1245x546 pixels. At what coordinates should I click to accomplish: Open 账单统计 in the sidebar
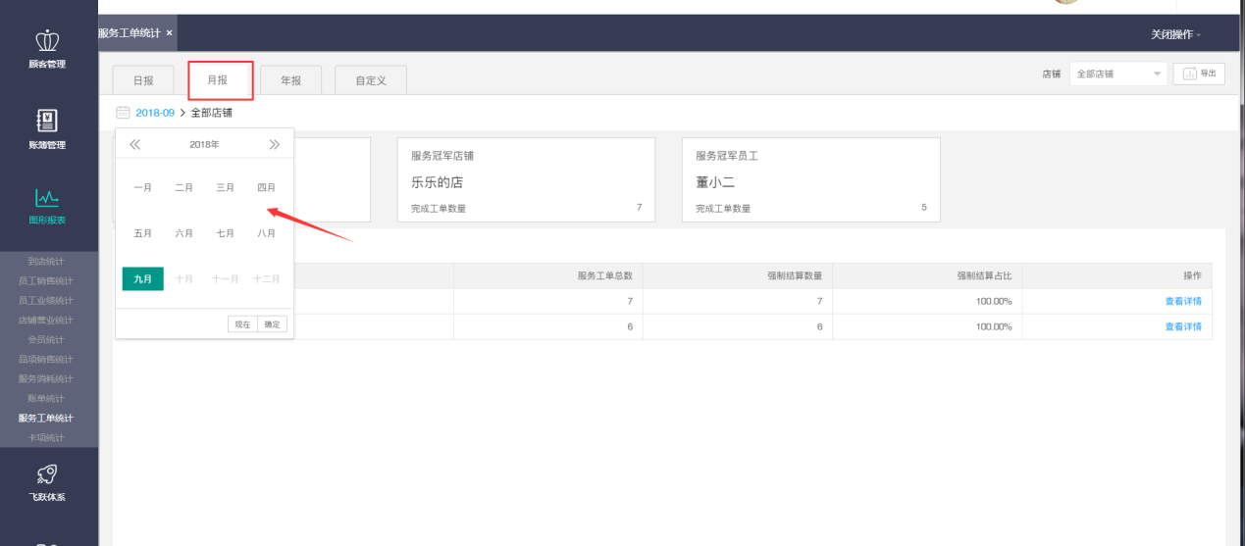point(46,398)
